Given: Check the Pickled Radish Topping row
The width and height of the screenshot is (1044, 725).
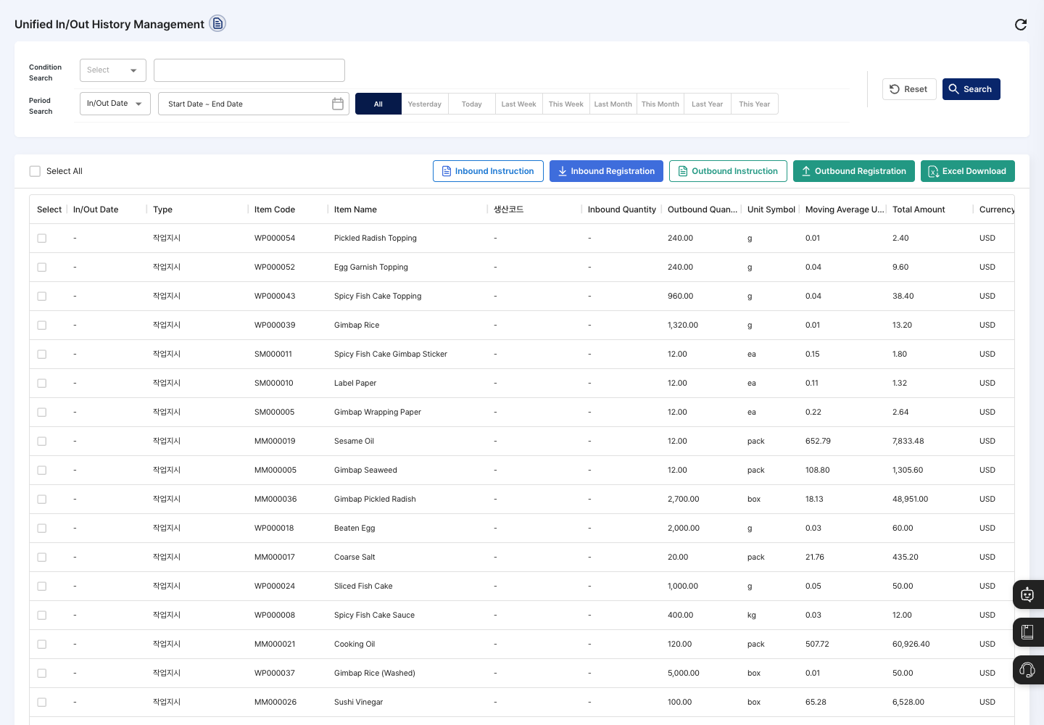Looking at the screenshot, I should pos(42,239).
